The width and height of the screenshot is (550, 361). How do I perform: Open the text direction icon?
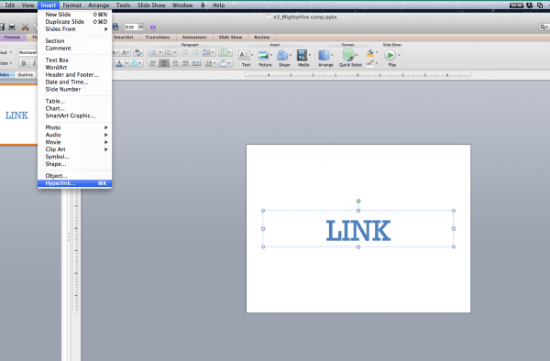(211, 63)
